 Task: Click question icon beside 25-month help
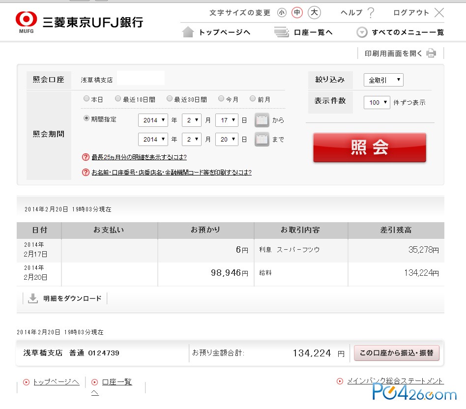(x=86, y=157)
